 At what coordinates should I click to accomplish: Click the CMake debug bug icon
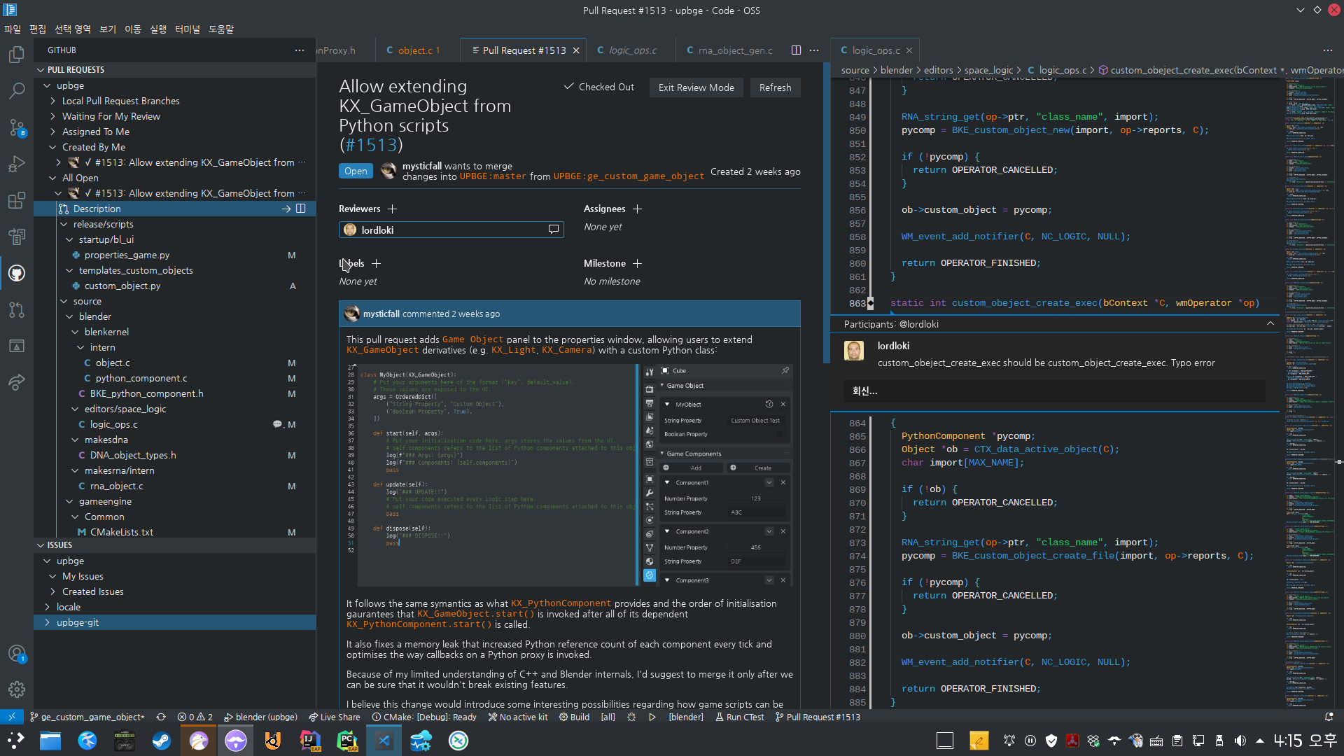[x=631, y=717]
